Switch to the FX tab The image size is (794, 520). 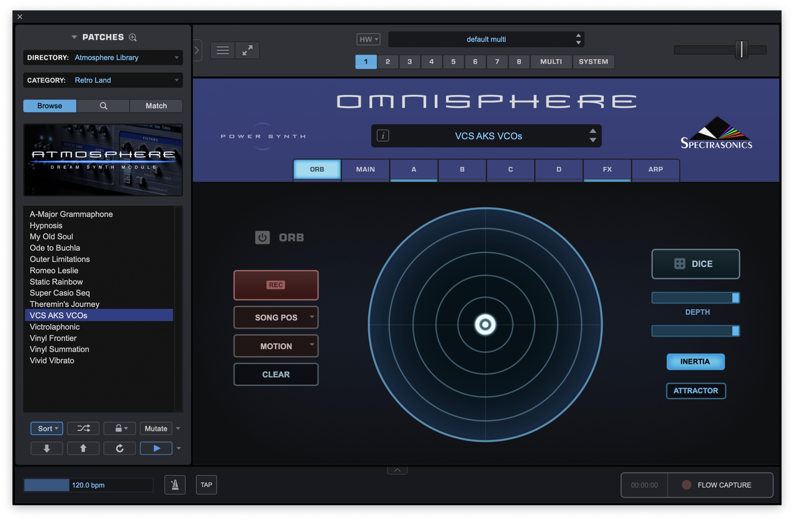607,169
